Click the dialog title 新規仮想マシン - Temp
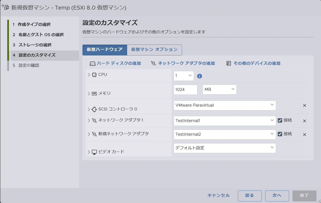 coord(69,7)
